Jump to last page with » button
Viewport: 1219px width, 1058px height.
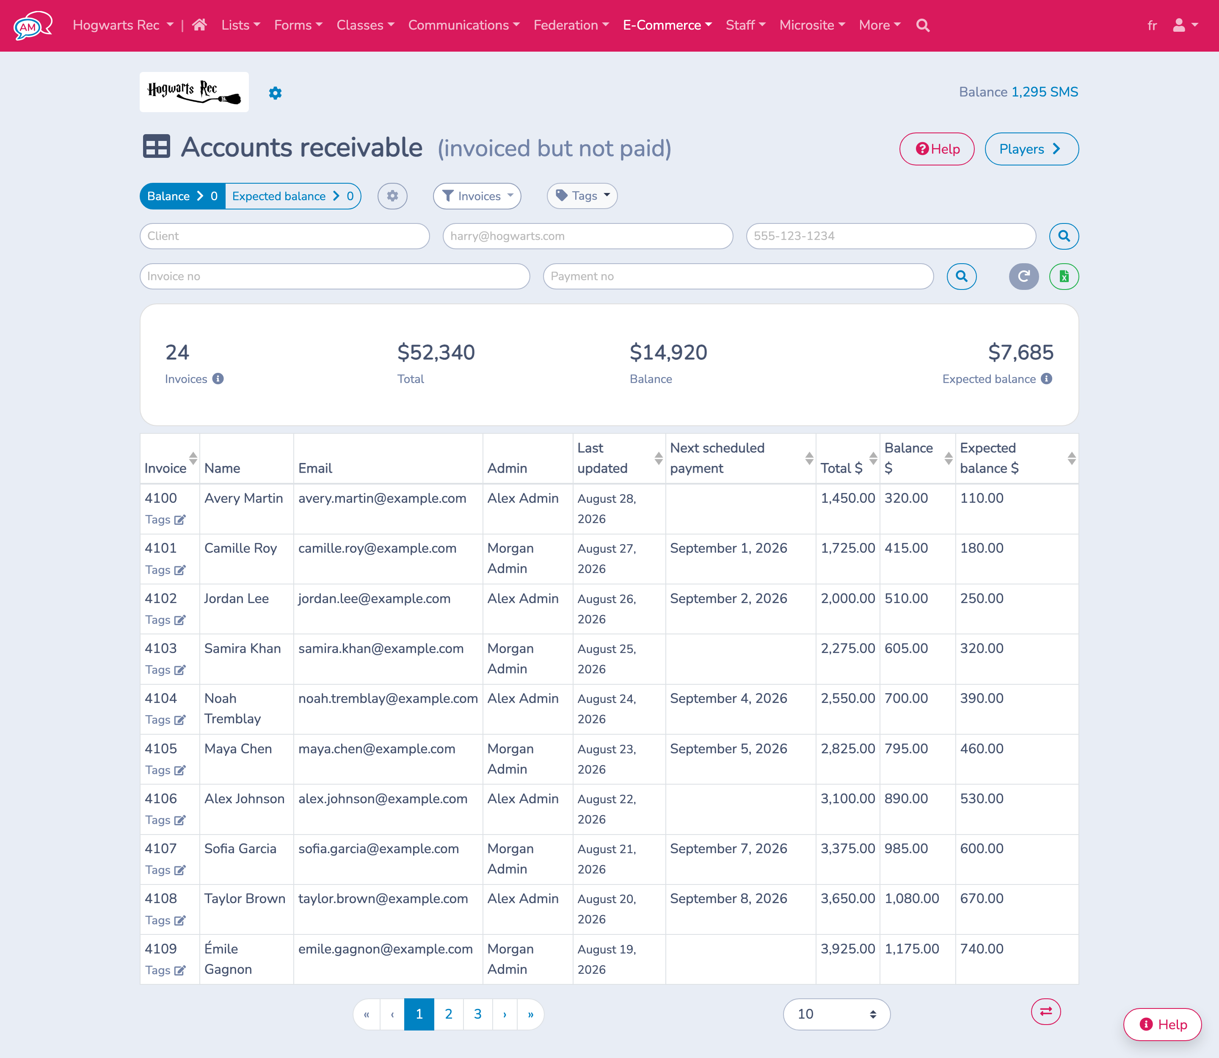point(530,1014)
